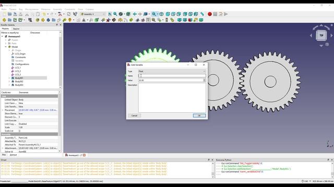Open a file with the folder icon
334x187 pixels.
tap(9, 14)
